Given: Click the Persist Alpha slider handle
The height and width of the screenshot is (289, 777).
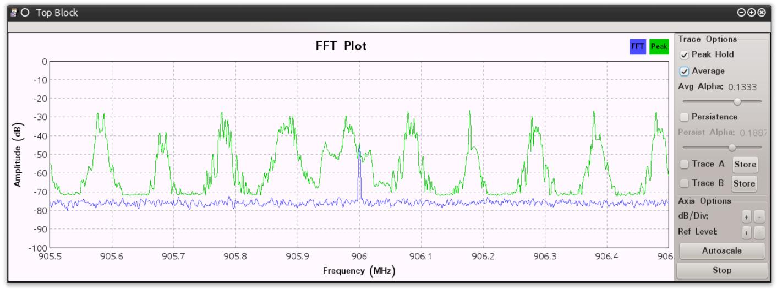Looking at the screenshot, I should point(731,147).
